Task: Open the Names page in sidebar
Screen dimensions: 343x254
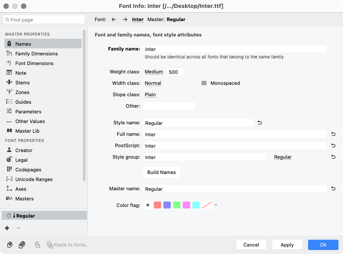Action: coord(43,44)
